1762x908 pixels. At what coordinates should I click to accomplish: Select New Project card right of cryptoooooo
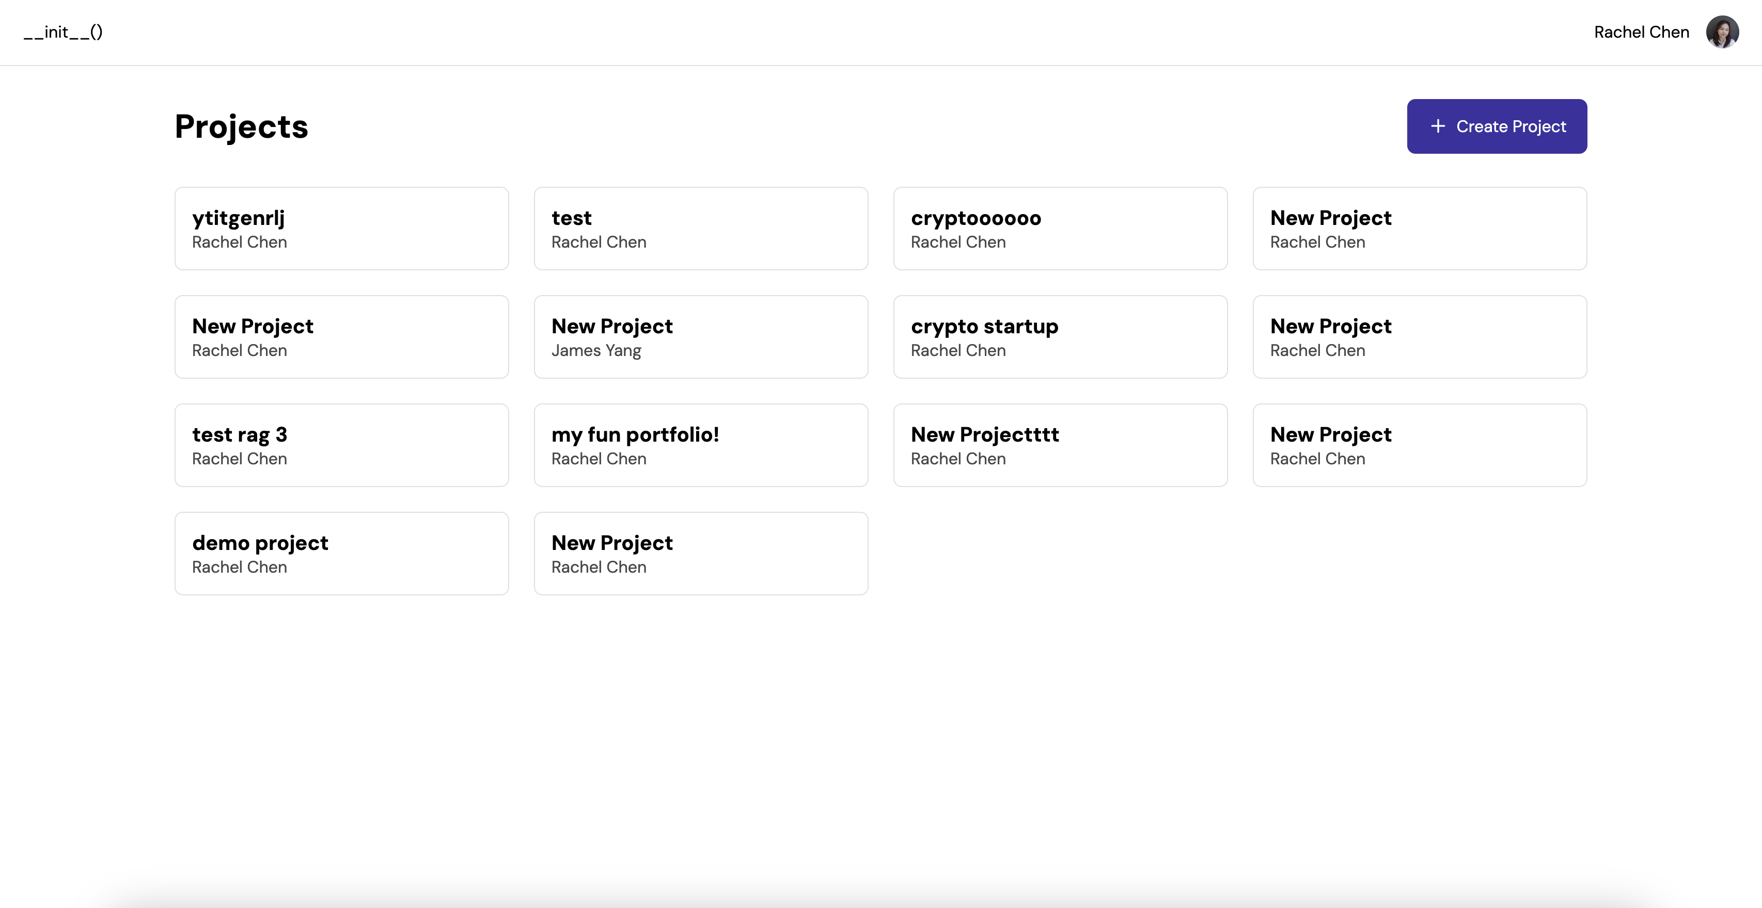(x=1419, y=228)
